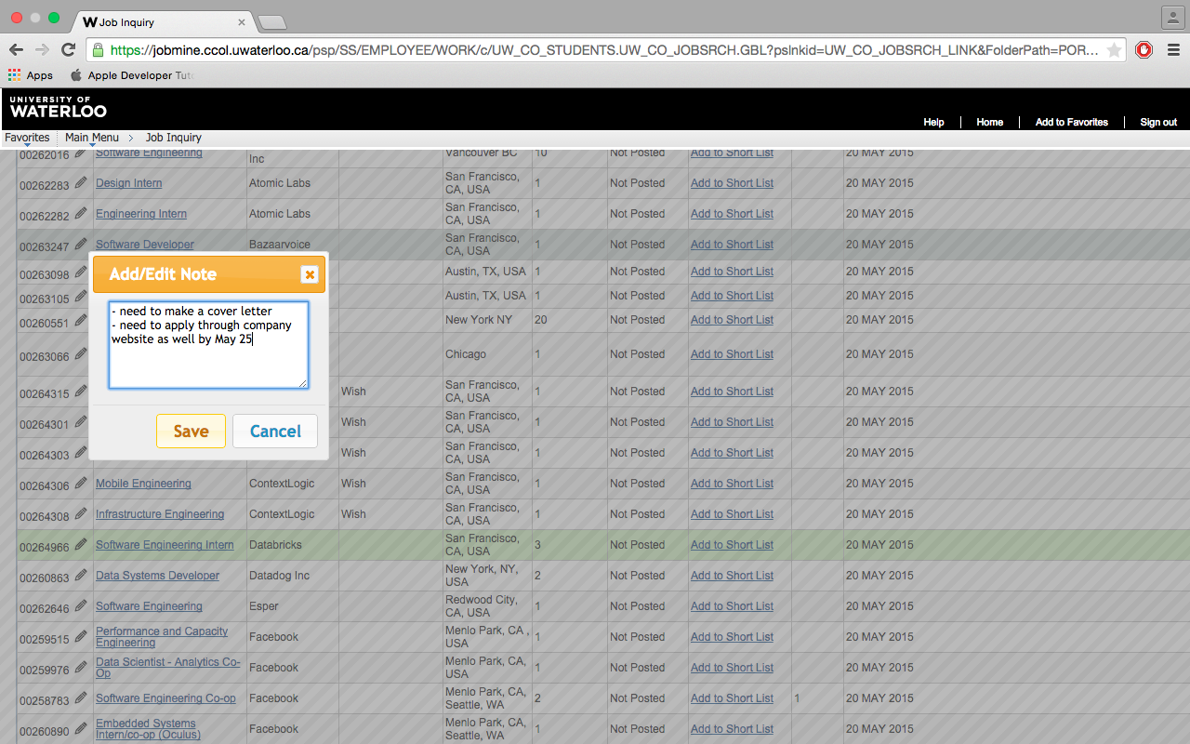
Task: Add Esper job to short list
Action: (732, 606)
